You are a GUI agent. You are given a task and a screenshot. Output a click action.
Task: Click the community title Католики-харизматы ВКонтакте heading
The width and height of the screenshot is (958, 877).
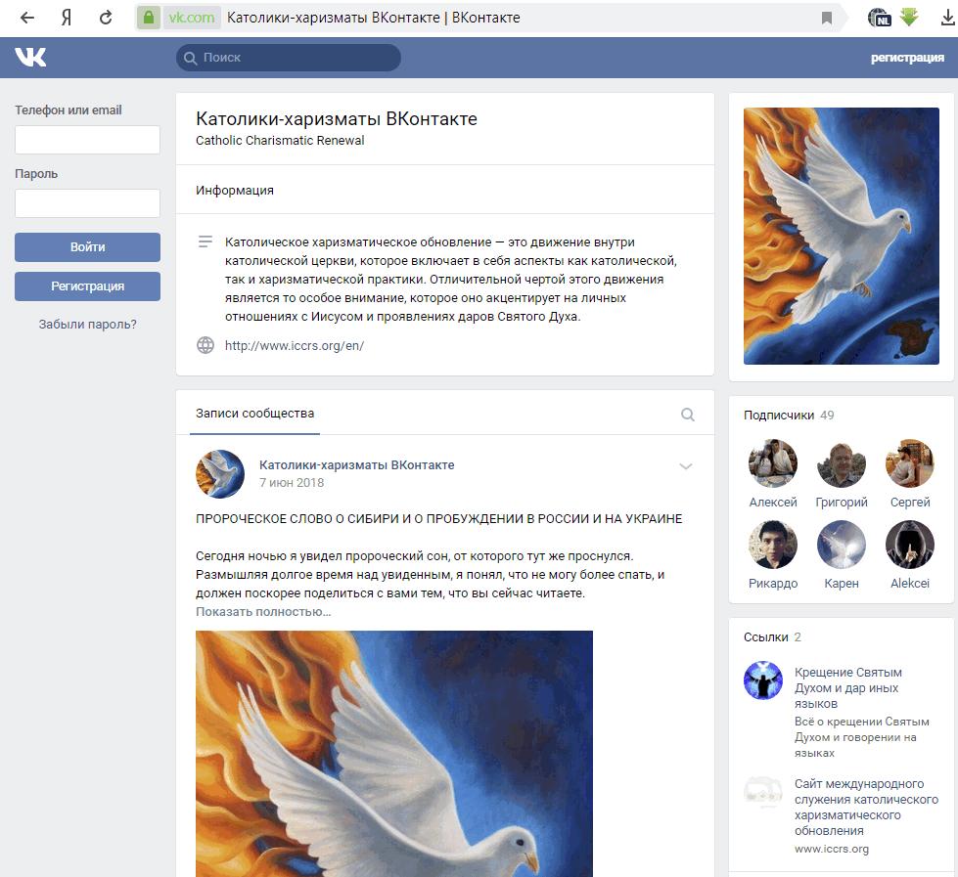click(x=336, y=118)
